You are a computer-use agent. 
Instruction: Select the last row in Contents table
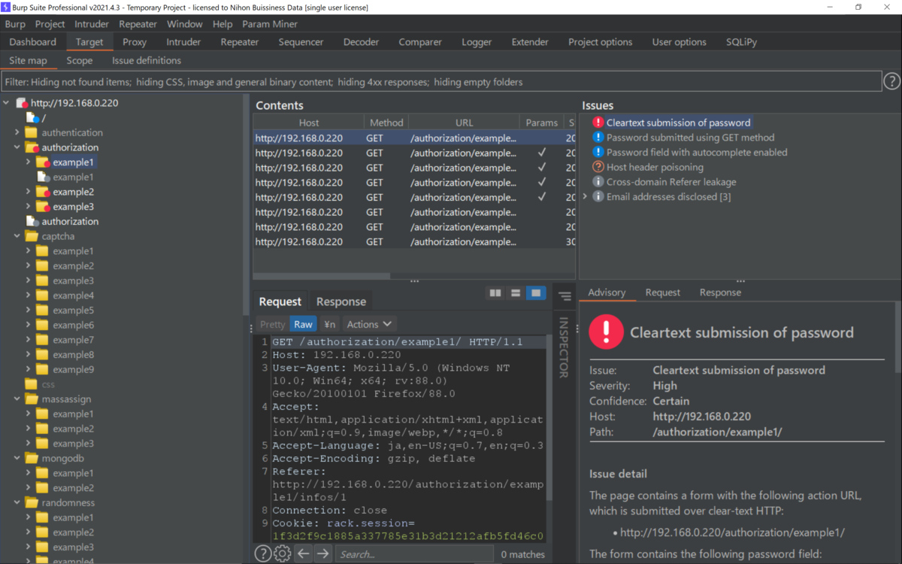(x=414, y=241)
